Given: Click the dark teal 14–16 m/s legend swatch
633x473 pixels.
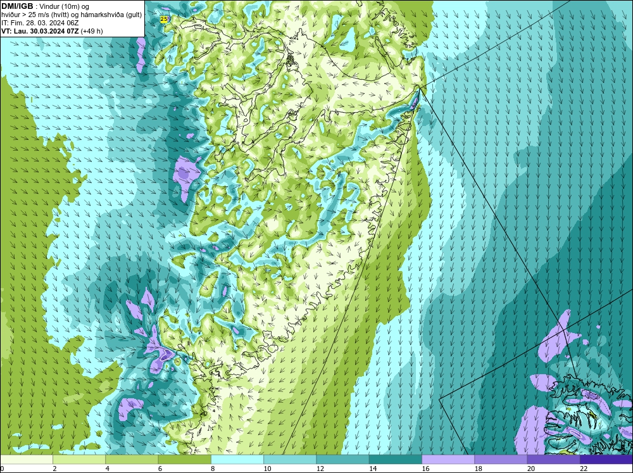Looking at the screenshot, I should pyautogui.click(x=395, y=460).
